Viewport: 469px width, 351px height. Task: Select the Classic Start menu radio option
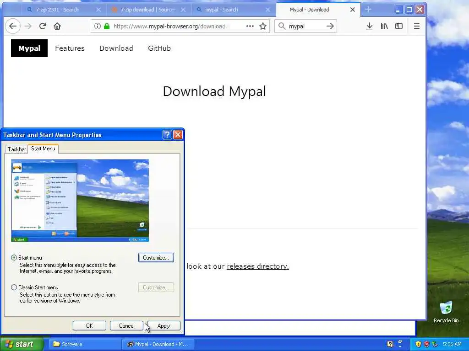[x=14, y=287]
